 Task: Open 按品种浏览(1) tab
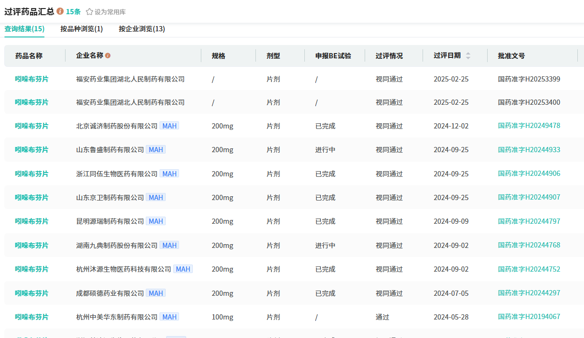point(81,29)
